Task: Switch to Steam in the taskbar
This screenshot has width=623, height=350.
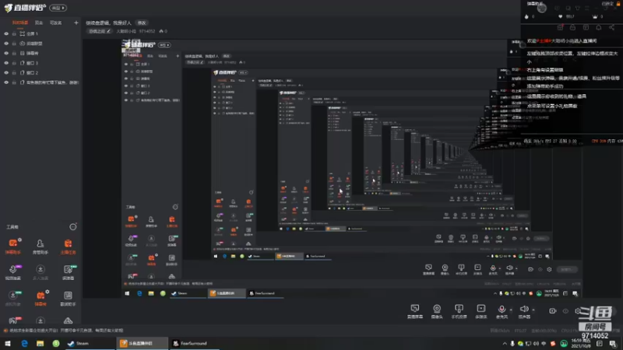Action: [x=90, y=344]
